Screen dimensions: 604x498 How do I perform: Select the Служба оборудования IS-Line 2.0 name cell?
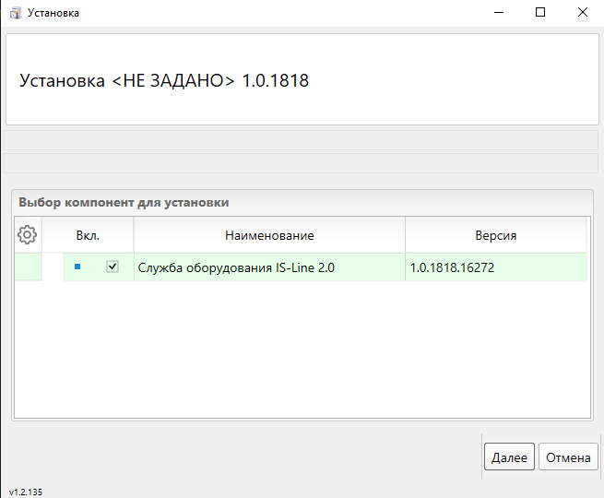(269, 267)
